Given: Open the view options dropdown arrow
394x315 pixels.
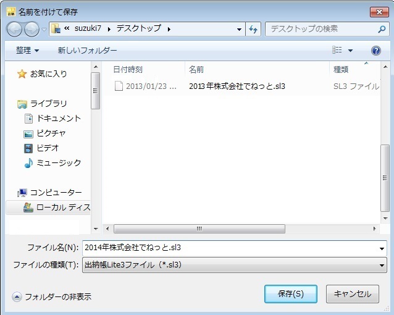Looking at the screenshot, I should click(x=350, y=51).
